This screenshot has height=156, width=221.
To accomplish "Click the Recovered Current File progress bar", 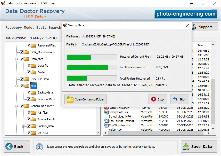I will (x=92, y=57).
